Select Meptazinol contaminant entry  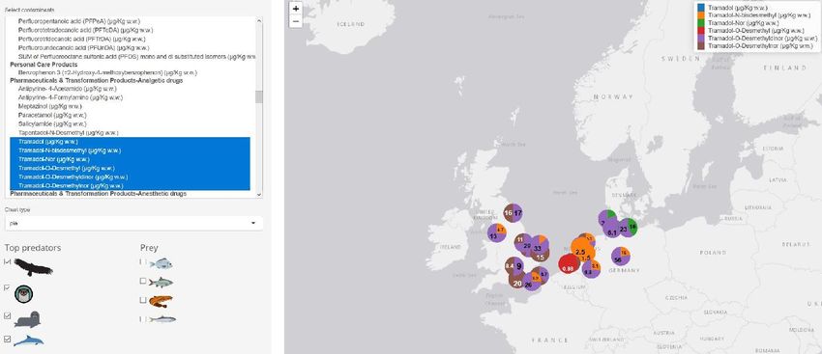49,106
